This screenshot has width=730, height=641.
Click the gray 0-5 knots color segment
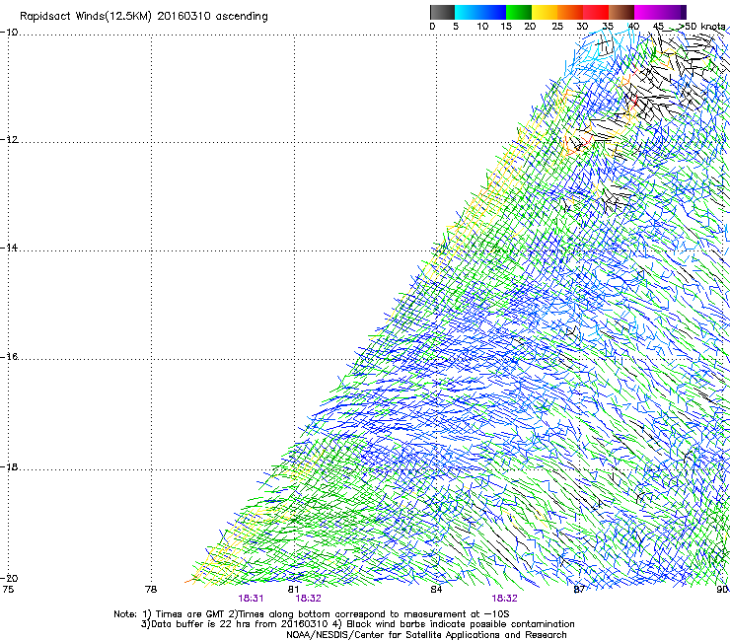coord(442,12)
